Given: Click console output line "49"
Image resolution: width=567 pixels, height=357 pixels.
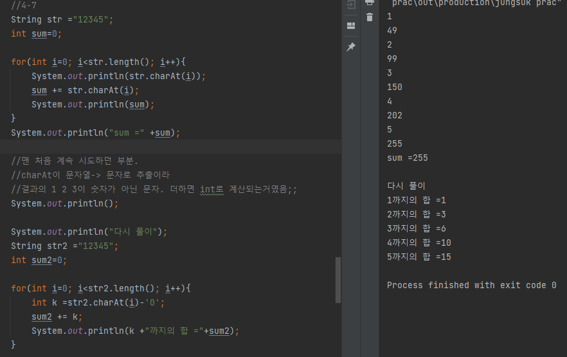Looking at the screenshot, I should pos(392,30).
